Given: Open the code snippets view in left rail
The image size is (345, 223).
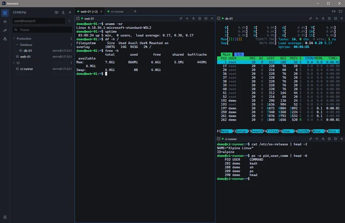Looking at the screenshot, I should point(5,22).
